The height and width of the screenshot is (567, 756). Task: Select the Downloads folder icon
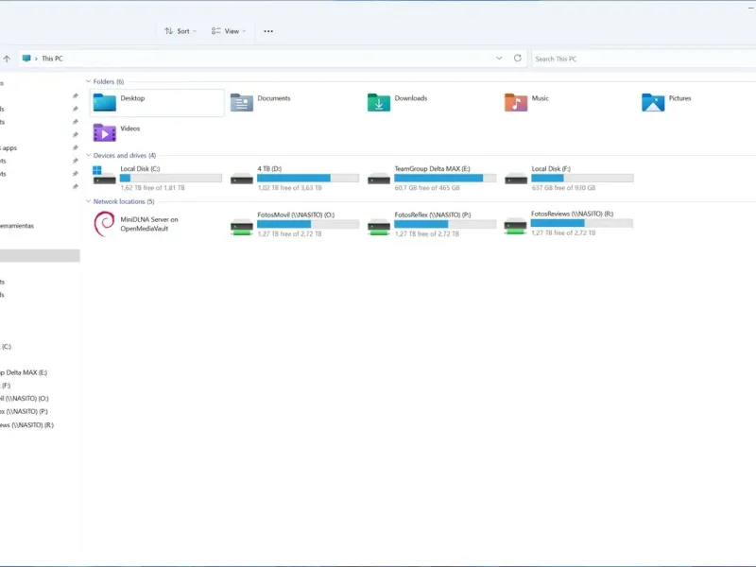click(379, 103)
